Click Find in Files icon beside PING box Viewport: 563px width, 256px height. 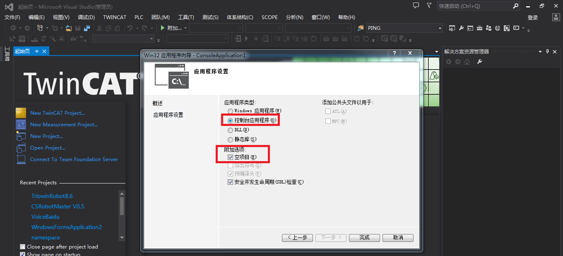point(361,28)
